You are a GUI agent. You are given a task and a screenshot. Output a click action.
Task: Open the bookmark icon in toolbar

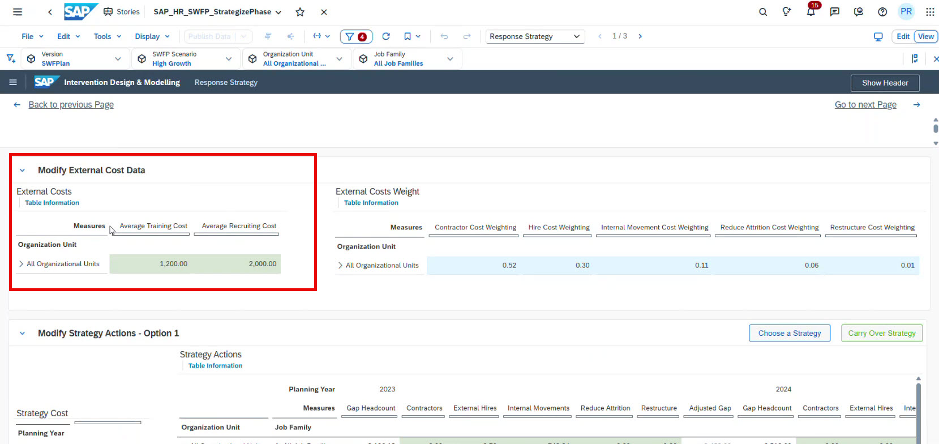coord(408,36)
